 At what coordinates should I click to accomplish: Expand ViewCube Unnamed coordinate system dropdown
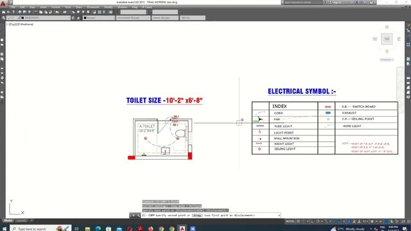click(387, 60)
